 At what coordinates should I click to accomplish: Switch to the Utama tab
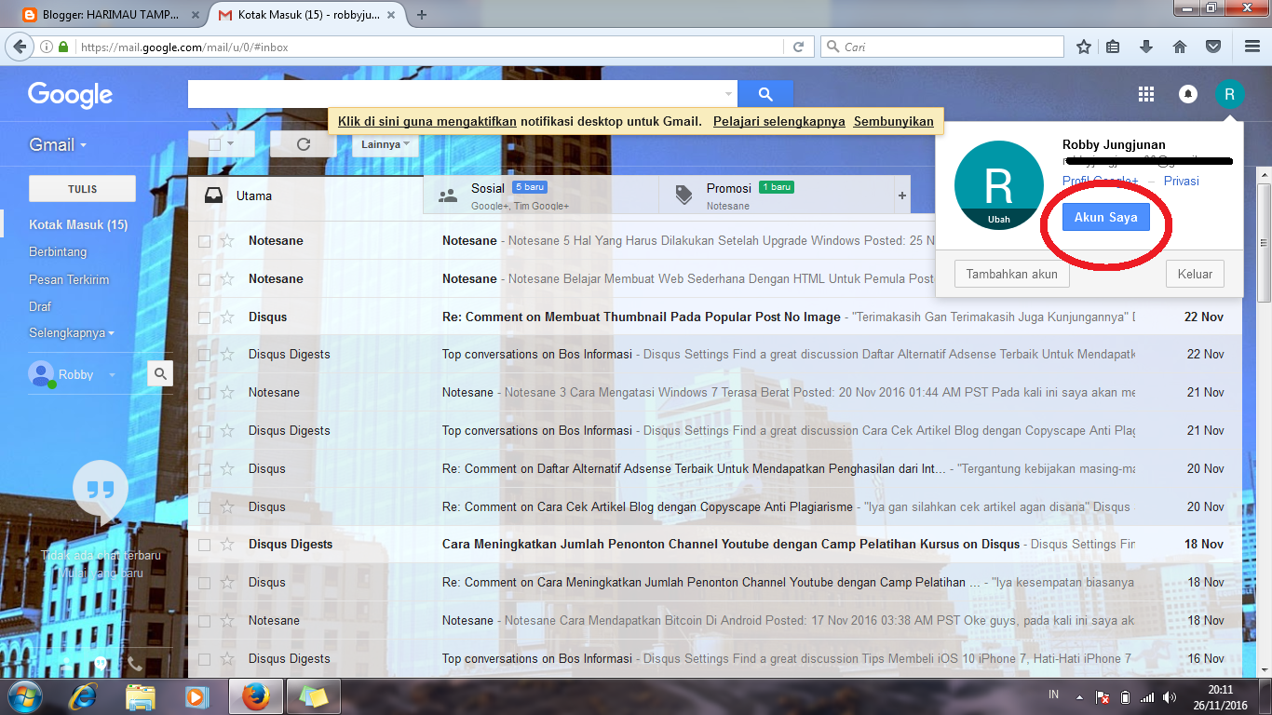pyautogui.click(x=305, y=196)
